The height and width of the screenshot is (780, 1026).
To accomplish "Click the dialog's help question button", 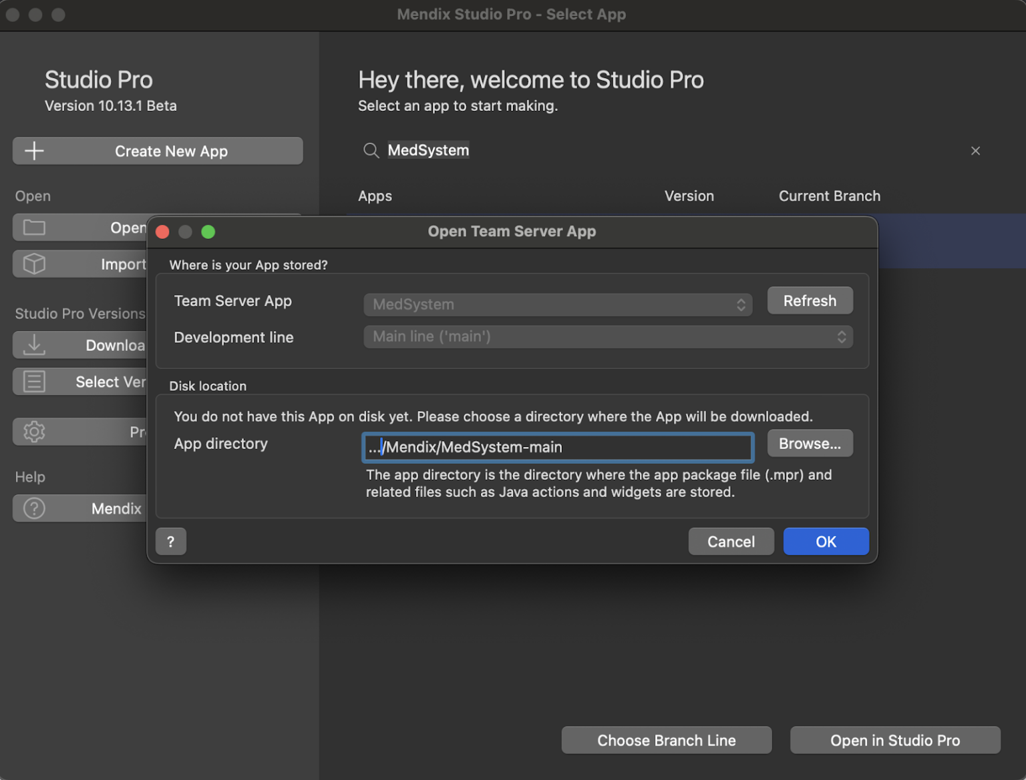I will (171, 541).
